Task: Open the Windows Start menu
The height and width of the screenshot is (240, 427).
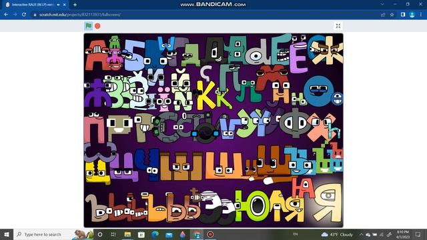Action: pos(7,234)
